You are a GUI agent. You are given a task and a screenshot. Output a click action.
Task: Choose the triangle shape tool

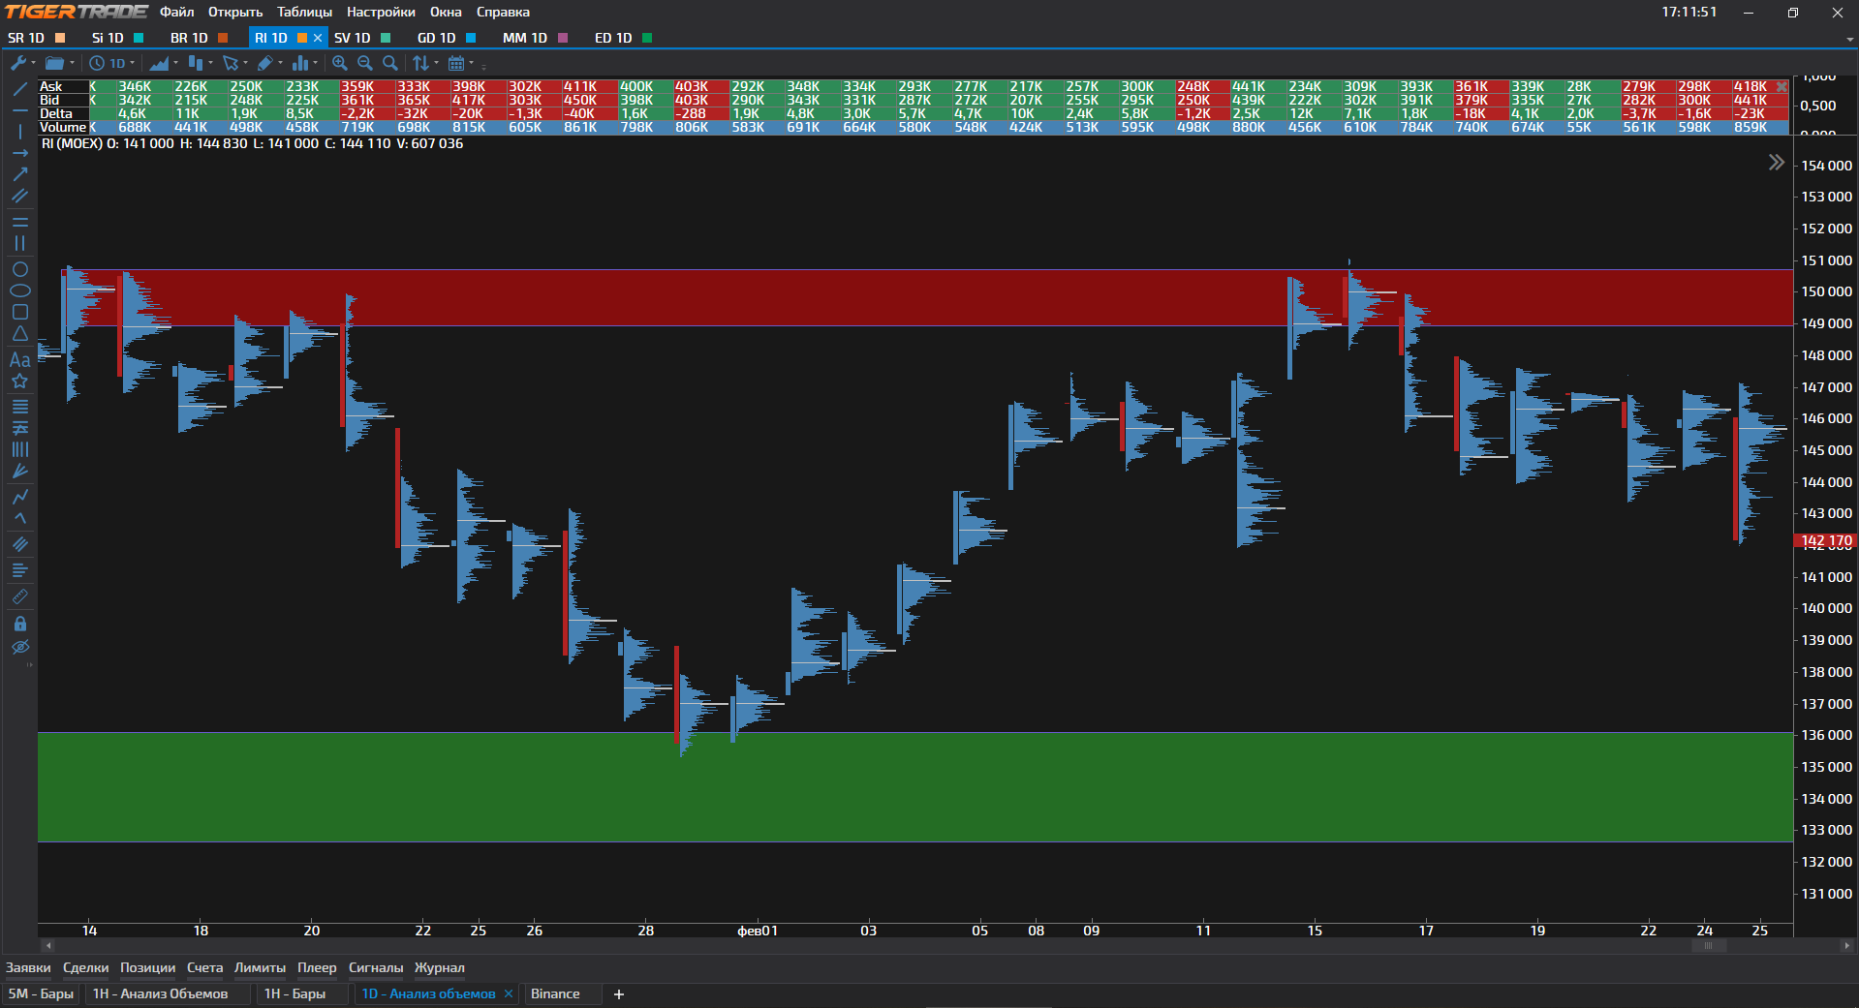click(x=19, y=333)
